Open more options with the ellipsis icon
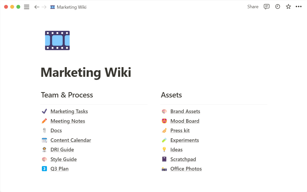This screenshot has height=192, width=307. (x=299, y=7)
